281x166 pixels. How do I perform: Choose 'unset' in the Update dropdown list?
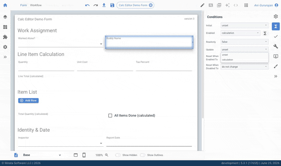(244, 55)
